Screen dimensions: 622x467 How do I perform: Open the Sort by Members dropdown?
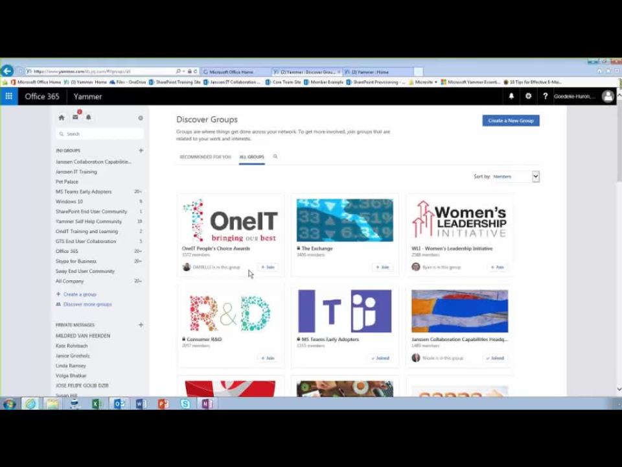coord(515,176)
